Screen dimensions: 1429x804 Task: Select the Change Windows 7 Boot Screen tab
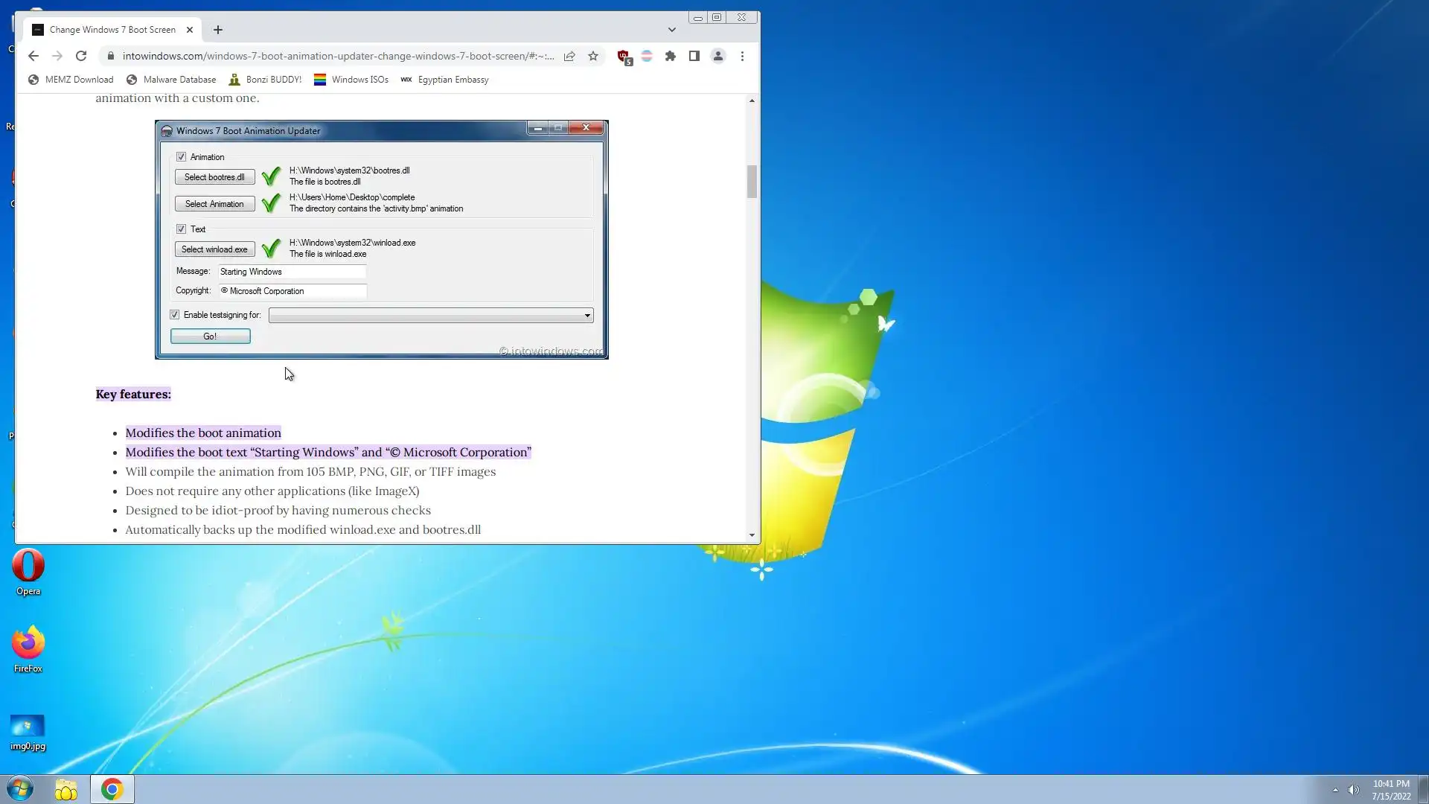pos(112,30)
